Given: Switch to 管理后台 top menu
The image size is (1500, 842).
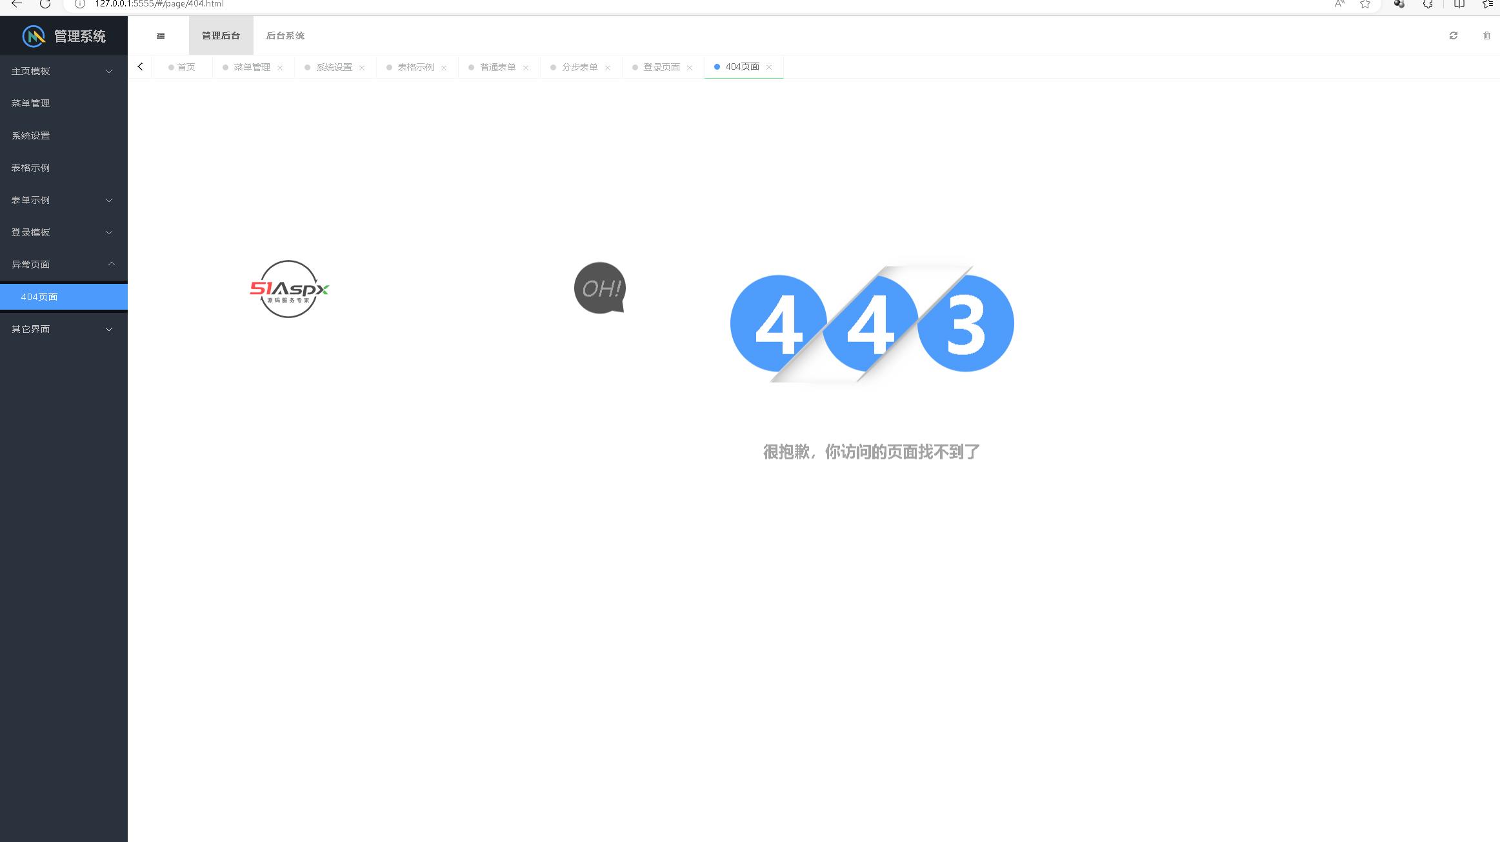Looking at the screenshot, I should tap(221, 35).
